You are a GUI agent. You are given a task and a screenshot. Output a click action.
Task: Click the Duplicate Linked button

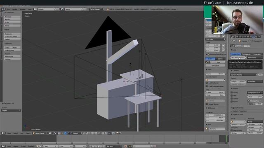tap(12, 37)
